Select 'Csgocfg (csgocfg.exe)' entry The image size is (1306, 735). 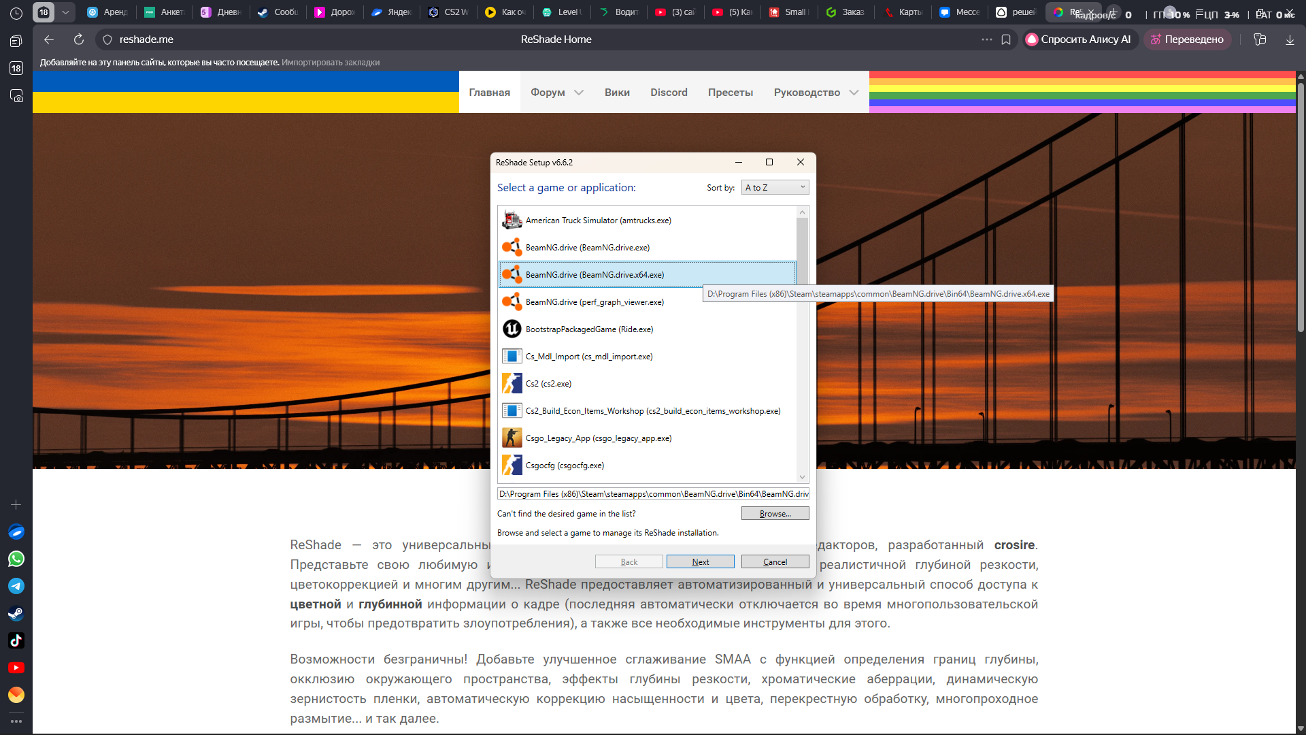tap(647, 465)
